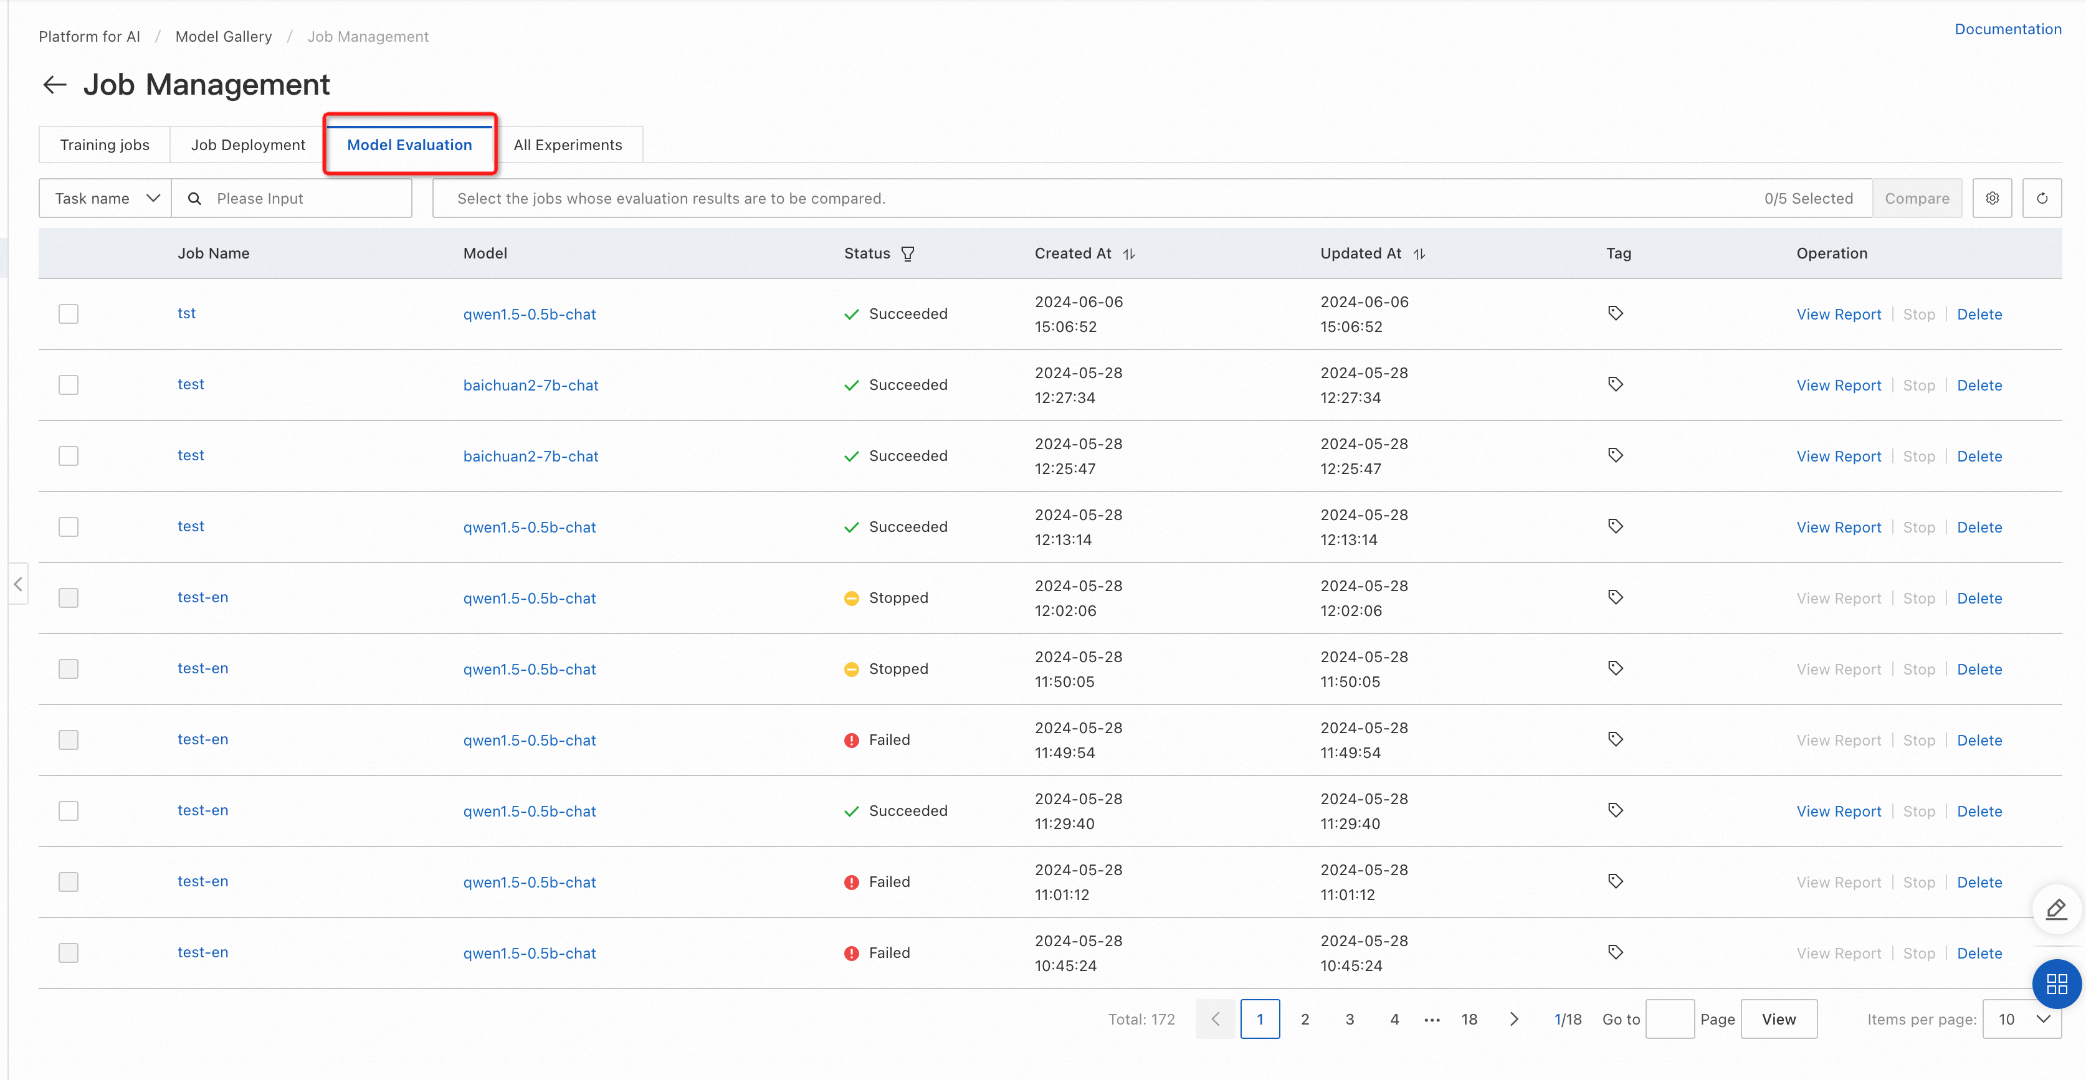This screenshot has height=1080, width=2086.
Task: Select checkbox for test-en job created 12:02:06
Action: click(x=69, y=599)
